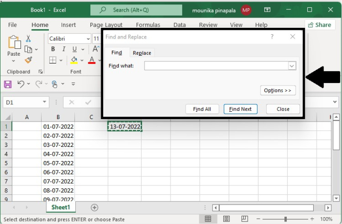Open the Clipboard dialog launcher

(x=41, y=71)
